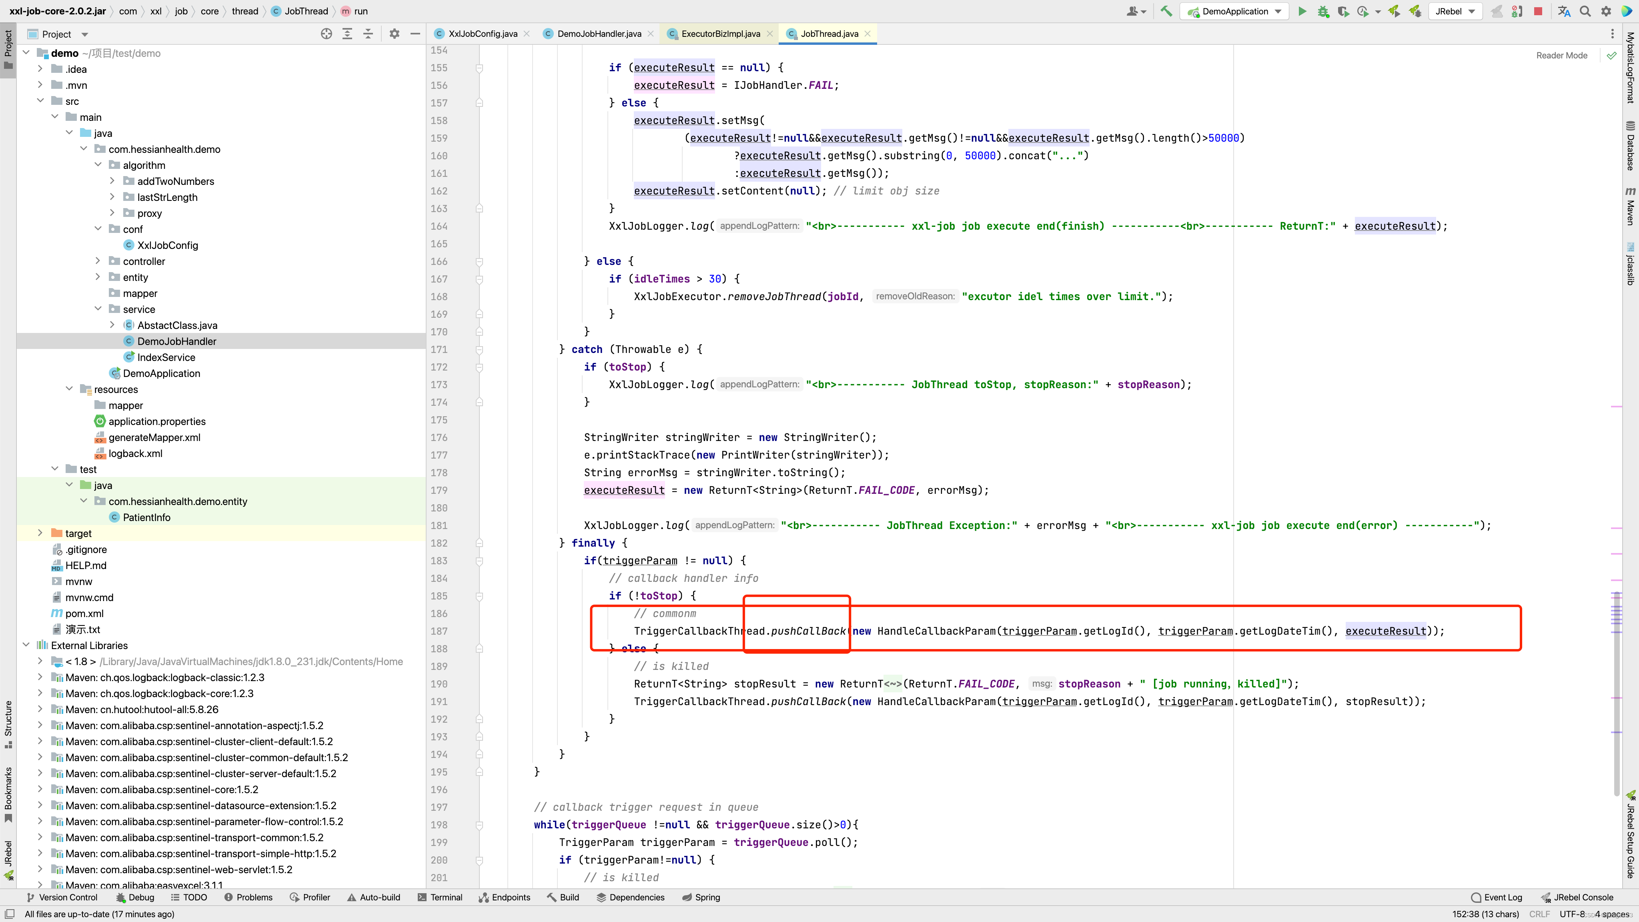
Task: Toggle tool window bars at bottom-left corner
Action: click(x=10, y=914)
